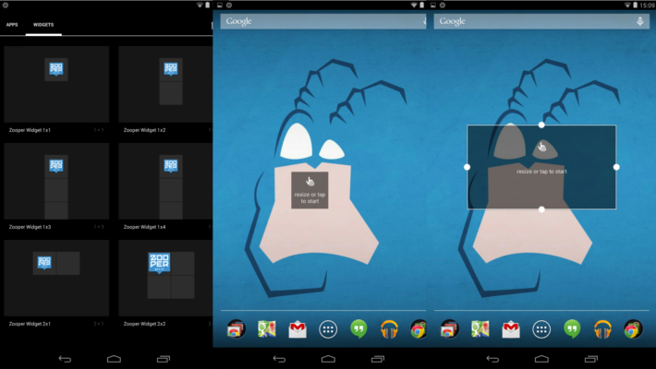Tap Back on the right screen
656x369 pixels.
(492, 359)
